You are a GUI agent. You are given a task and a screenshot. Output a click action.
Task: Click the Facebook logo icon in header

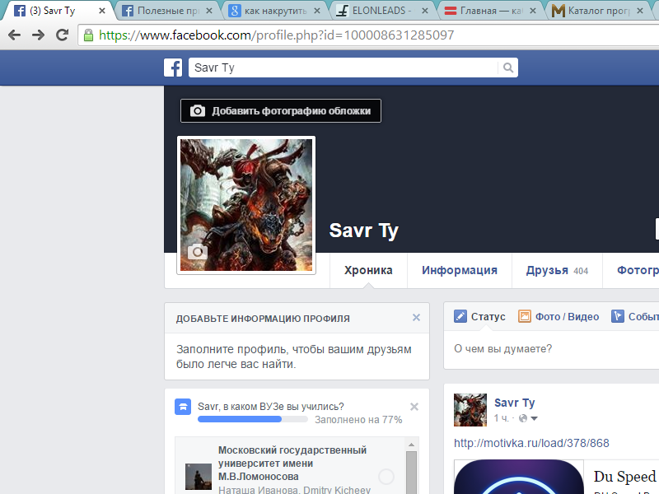pyautogui.click(x=173, y=68)
